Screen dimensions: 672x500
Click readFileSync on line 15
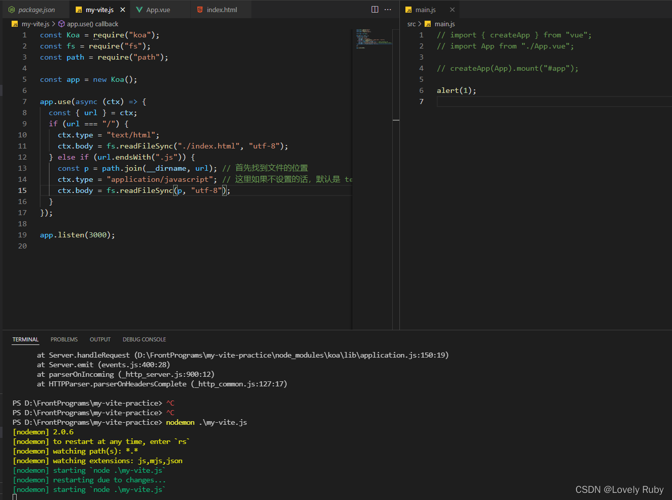(x=146, y=190)
